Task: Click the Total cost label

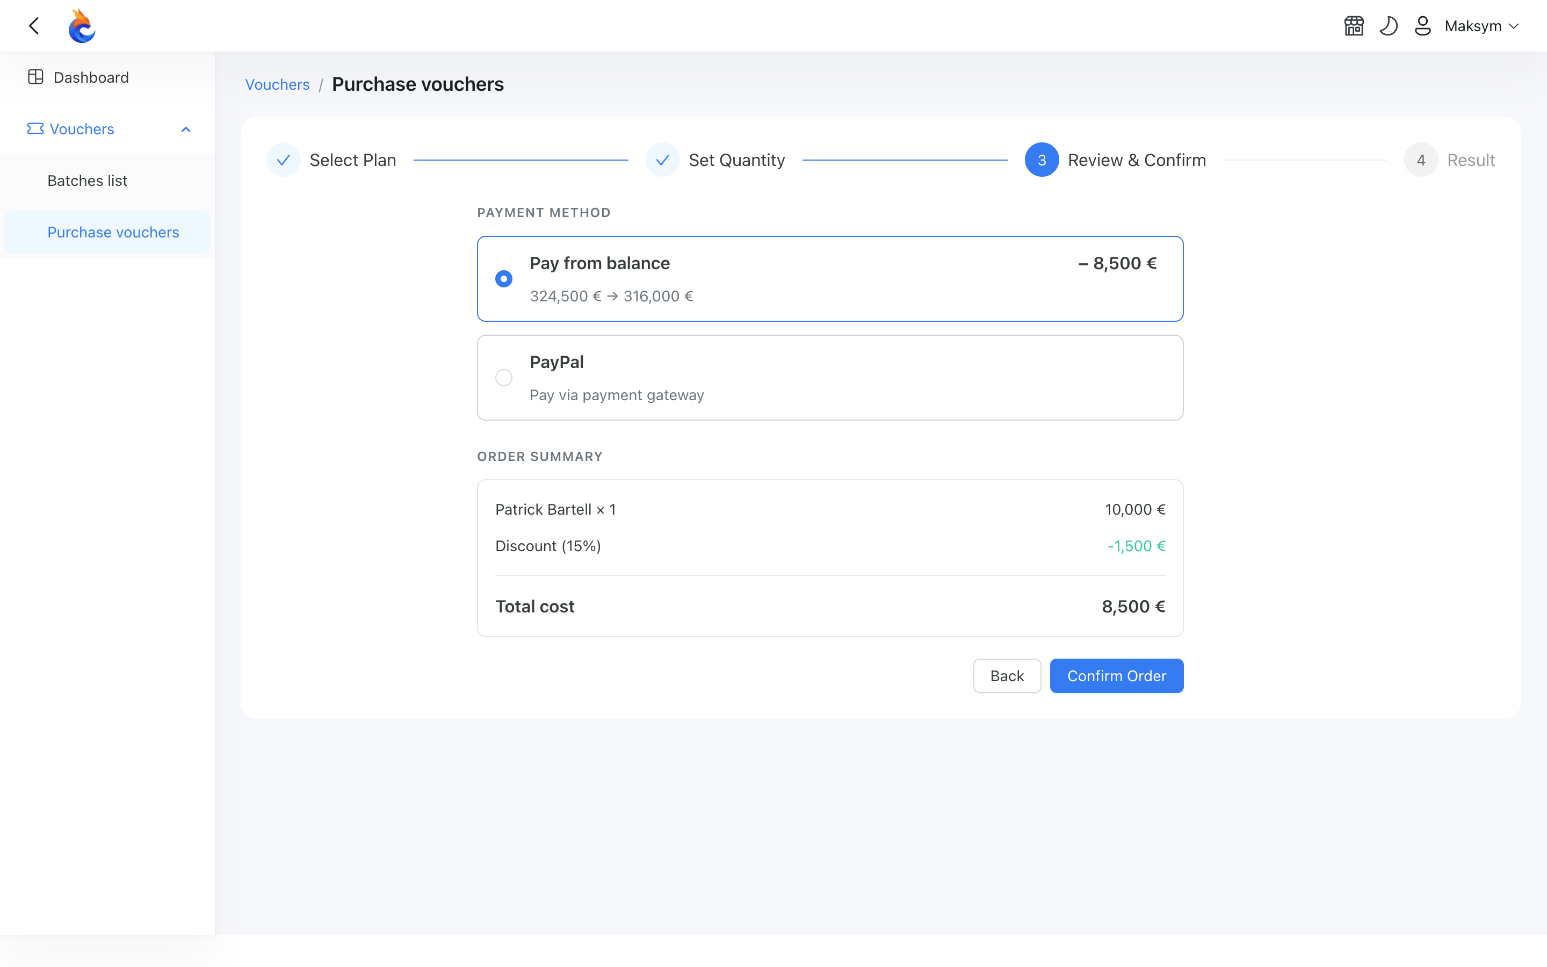Action: pyautogui.click(x=534, y=607)
